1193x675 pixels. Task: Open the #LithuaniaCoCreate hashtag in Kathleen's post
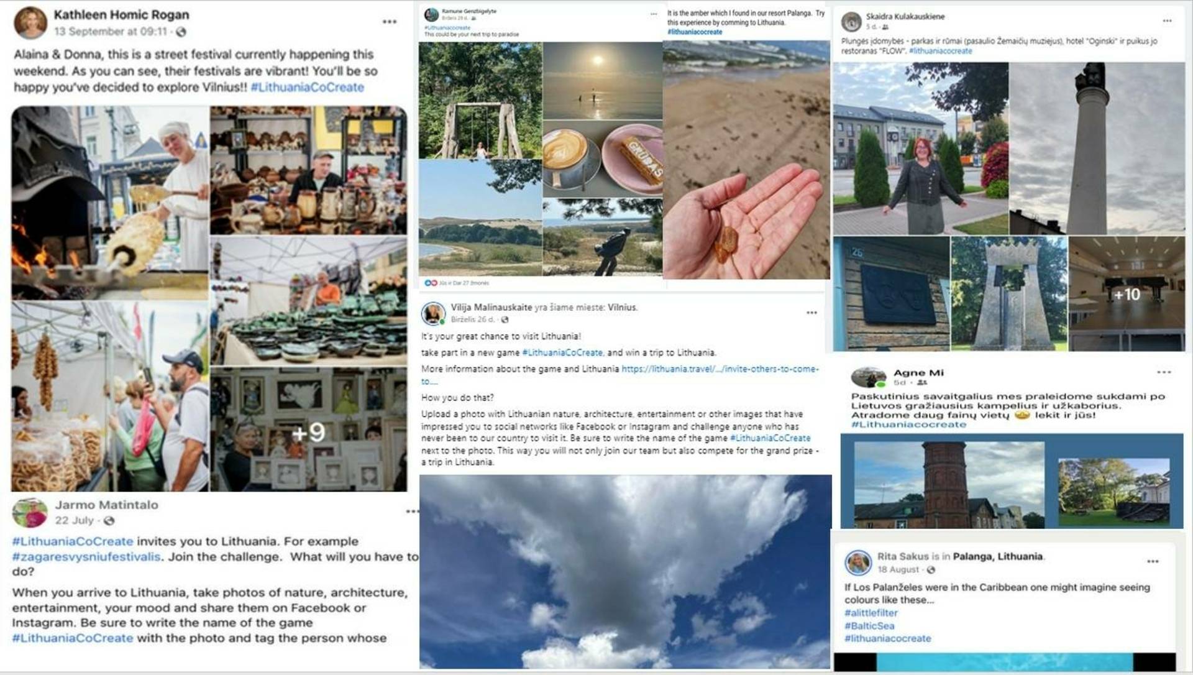click(307, 87)
